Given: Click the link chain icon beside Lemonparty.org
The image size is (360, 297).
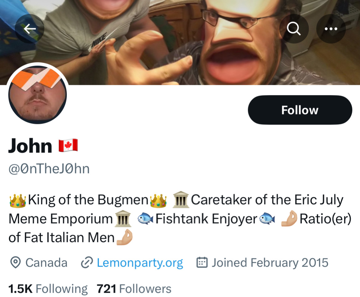Looking at the screenshot, I should tap(87, 263).
